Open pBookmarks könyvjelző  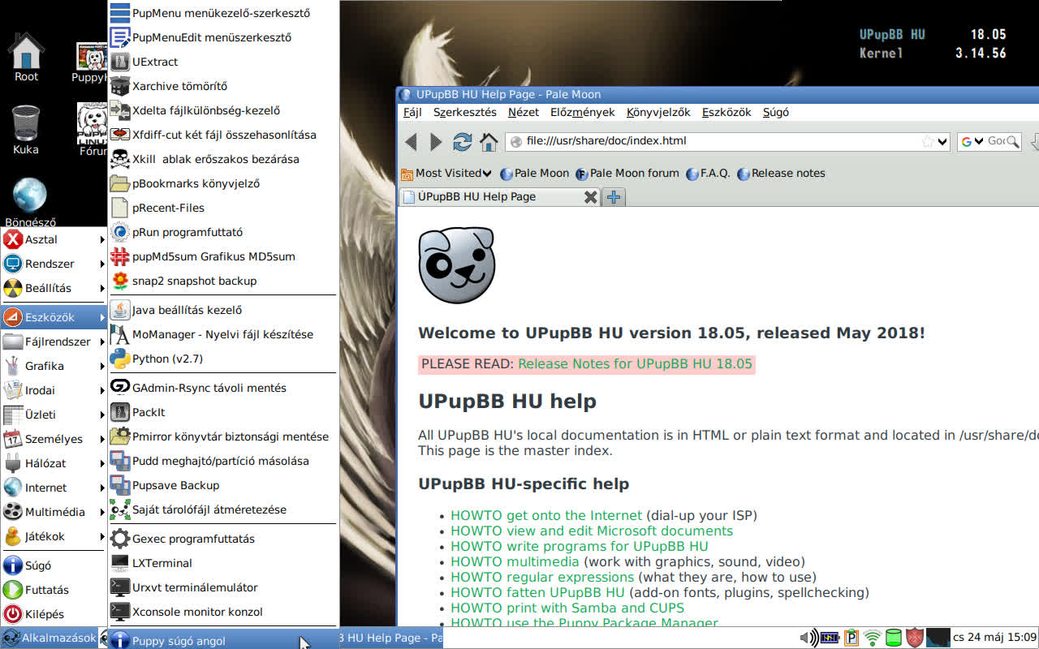224,183
